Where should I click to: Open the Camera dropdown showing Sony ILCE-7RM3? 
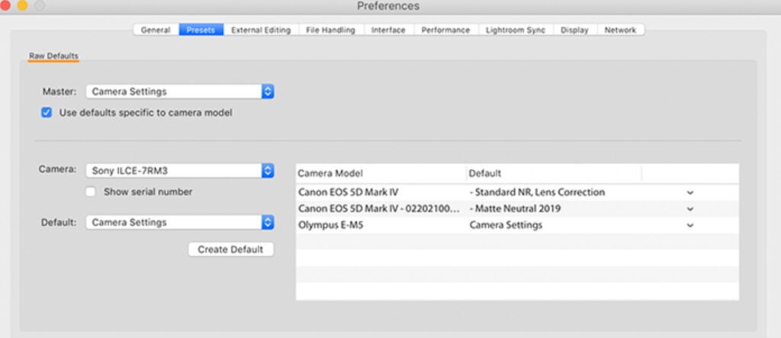click(180, 171)
